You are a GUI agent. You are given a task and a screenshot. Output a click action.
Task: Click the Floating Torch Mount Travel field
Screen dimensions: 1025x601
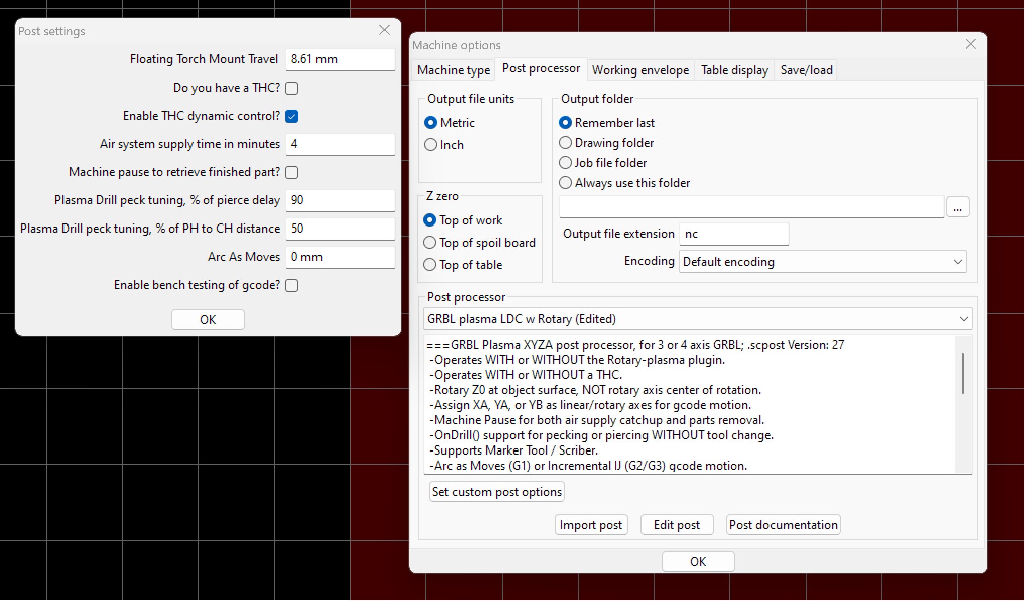(x=340, y=59)
